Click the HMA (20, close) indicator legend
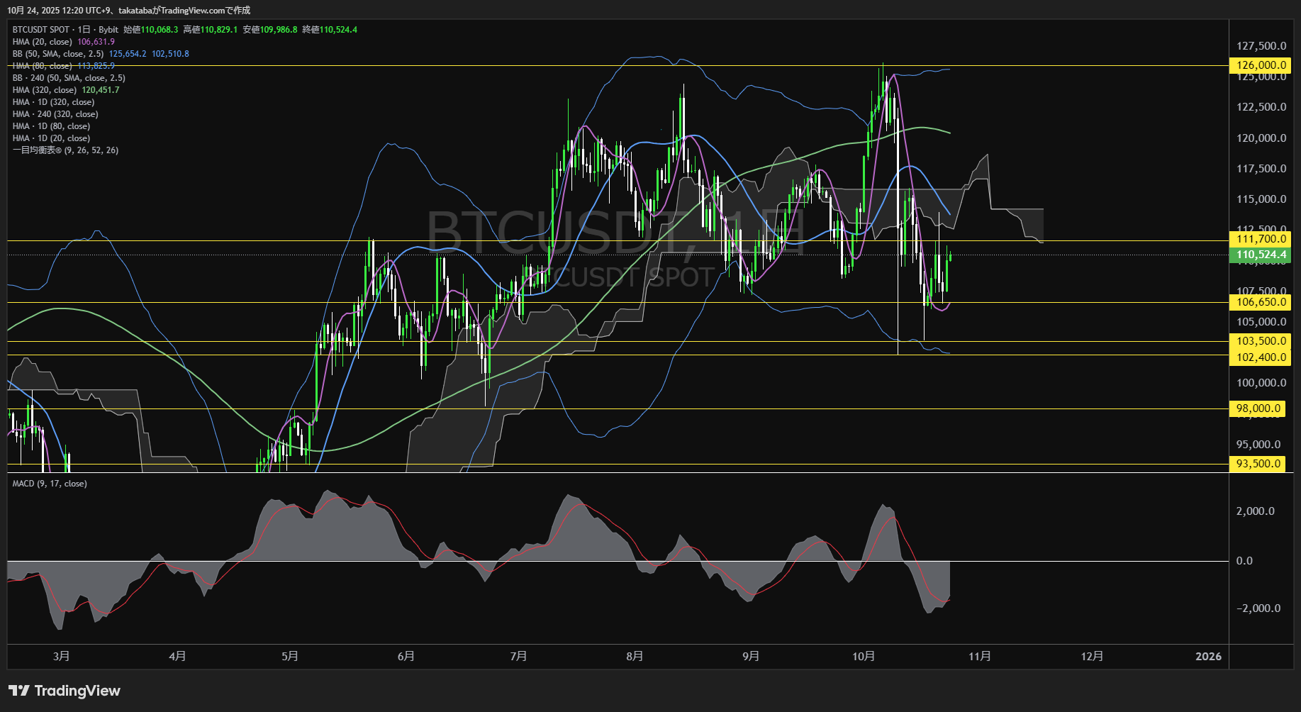Screen dimensions: 1301x712 [x=43, y=42]
